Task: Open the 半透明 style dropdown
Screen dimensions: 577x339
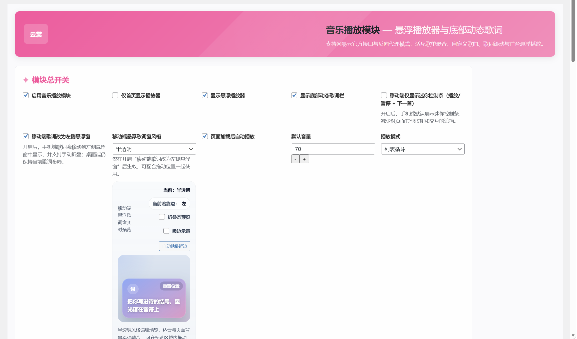Action: (154, 149)
